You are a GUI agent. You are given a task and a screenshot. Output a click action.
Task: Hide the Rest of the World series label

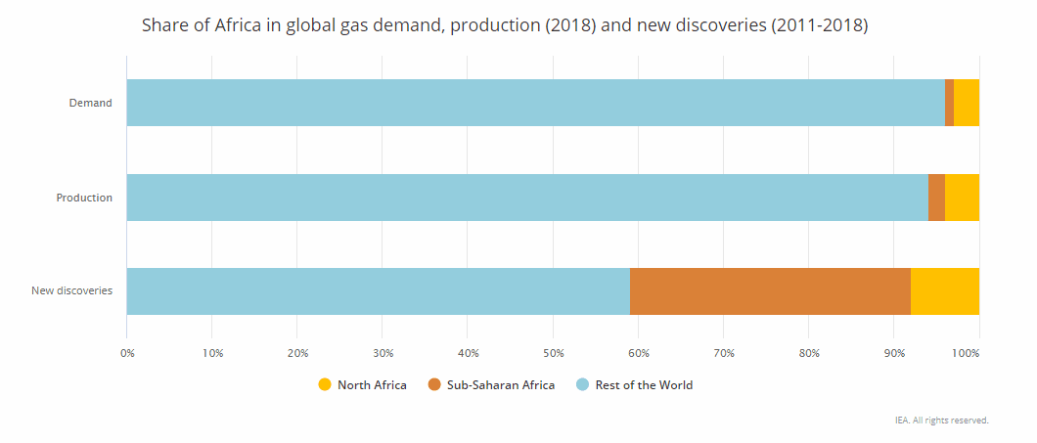pos(642,385)
